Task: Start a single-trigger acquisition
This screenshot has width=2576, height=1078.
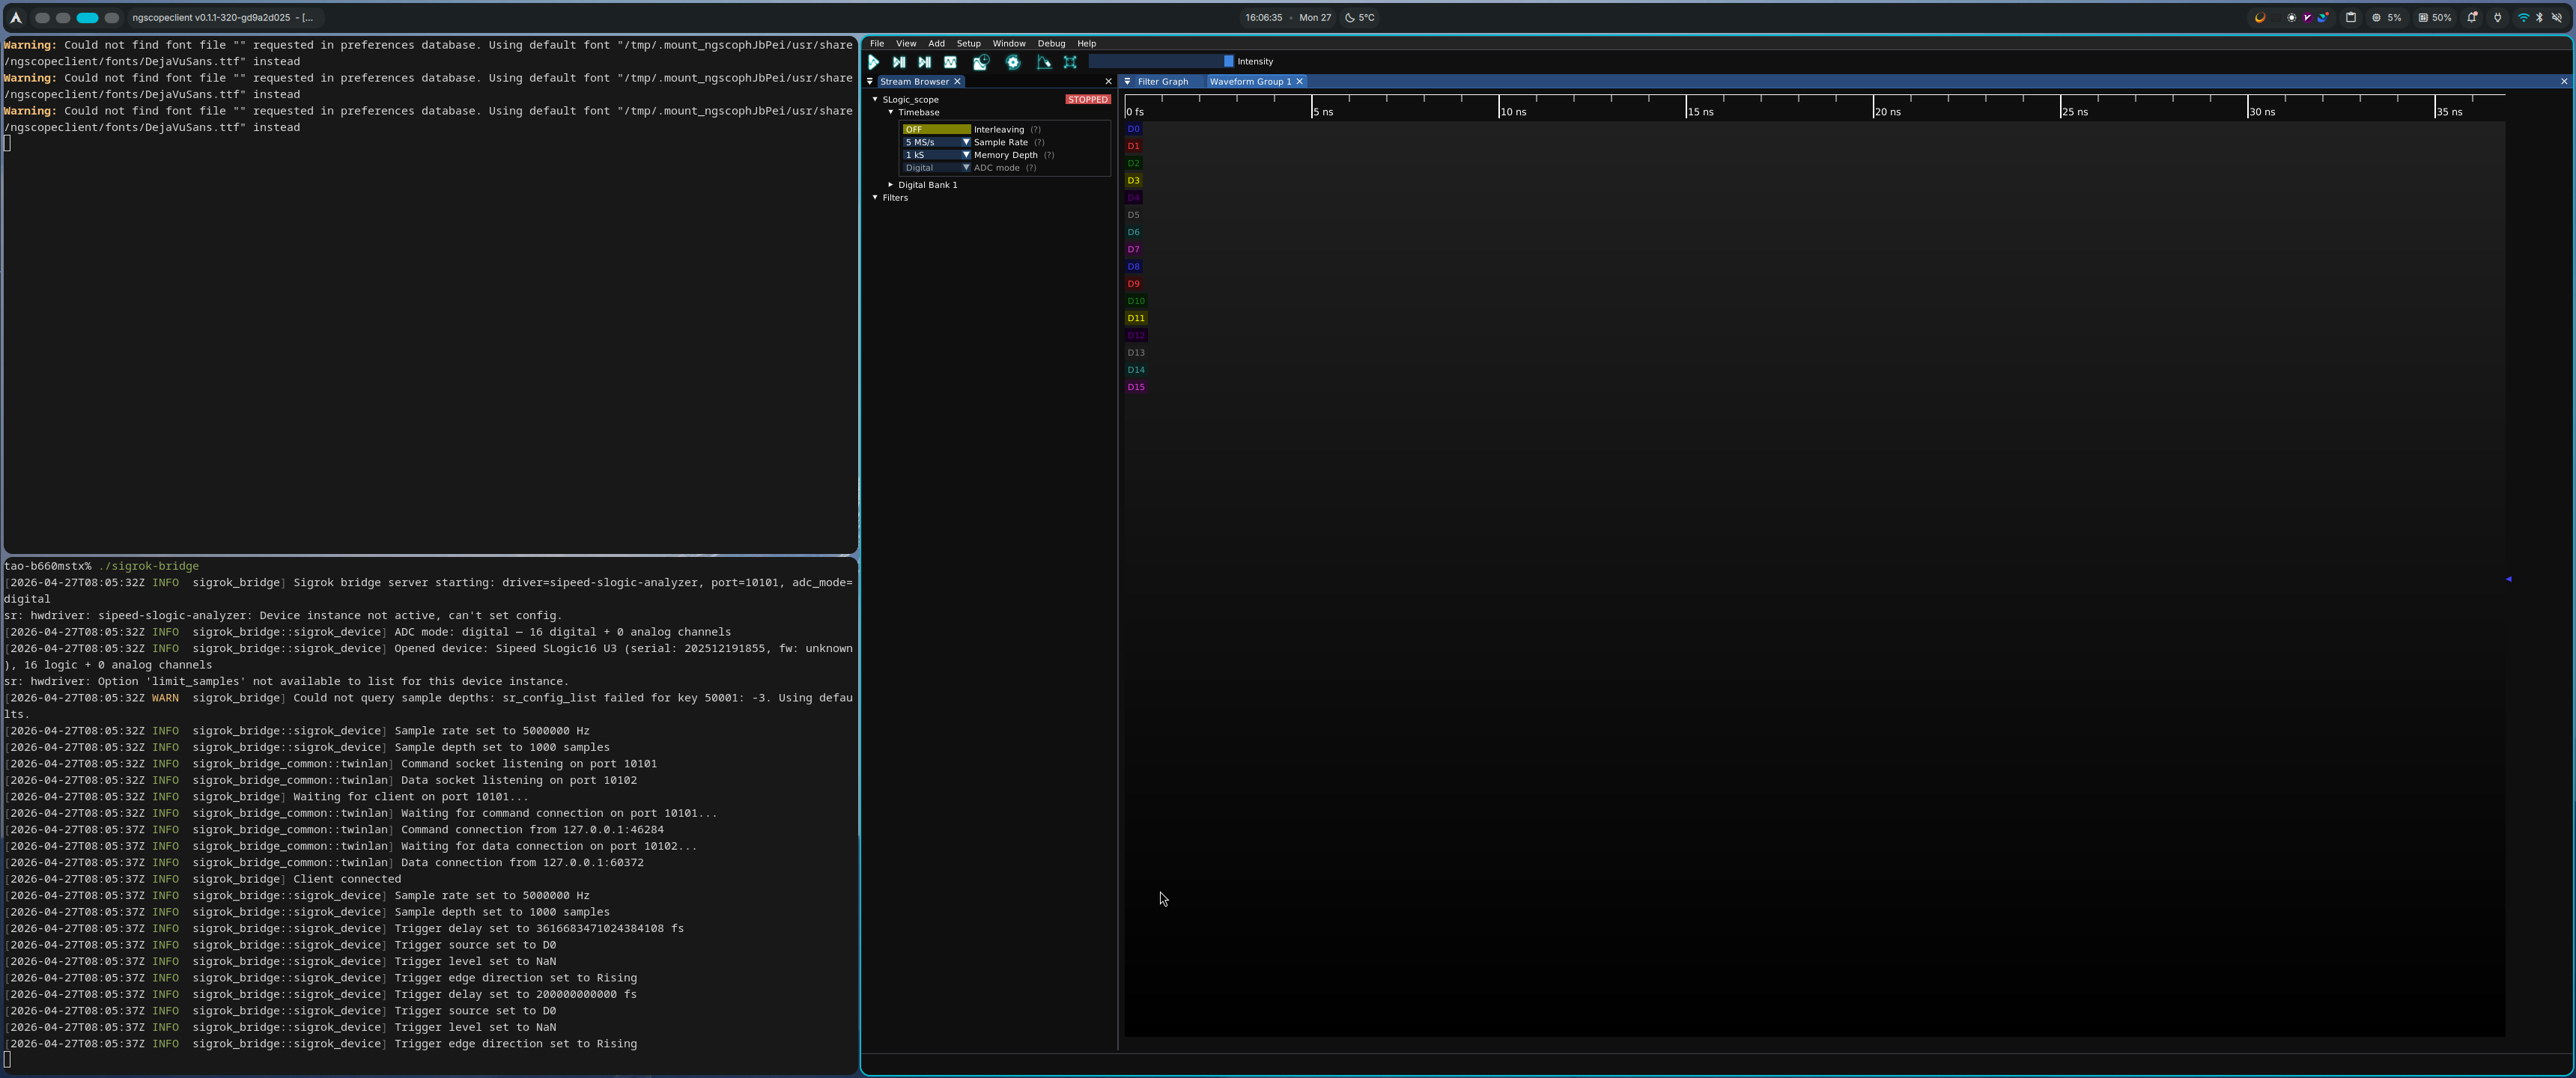Action: [x=898, y=62]
